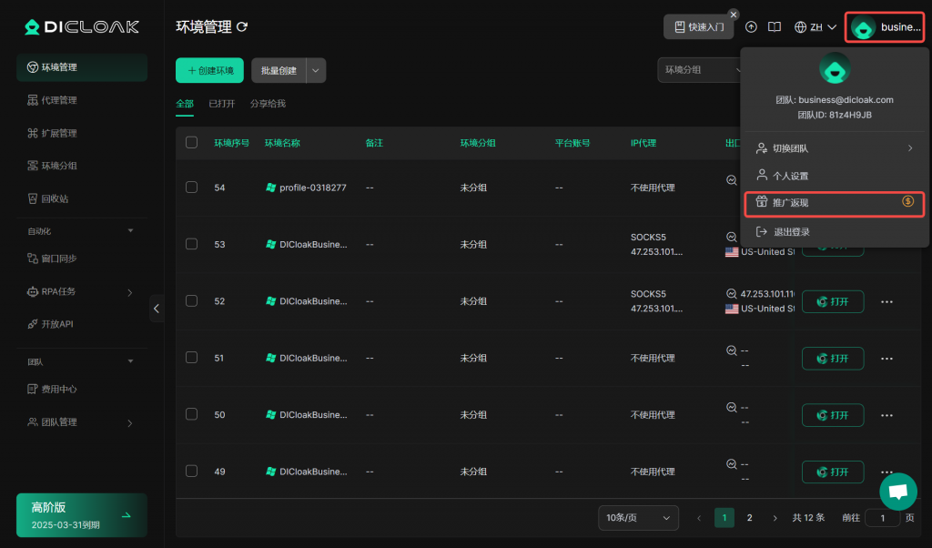
Task: Check the box for profile row 54
Action: click(x=191, y=187)
